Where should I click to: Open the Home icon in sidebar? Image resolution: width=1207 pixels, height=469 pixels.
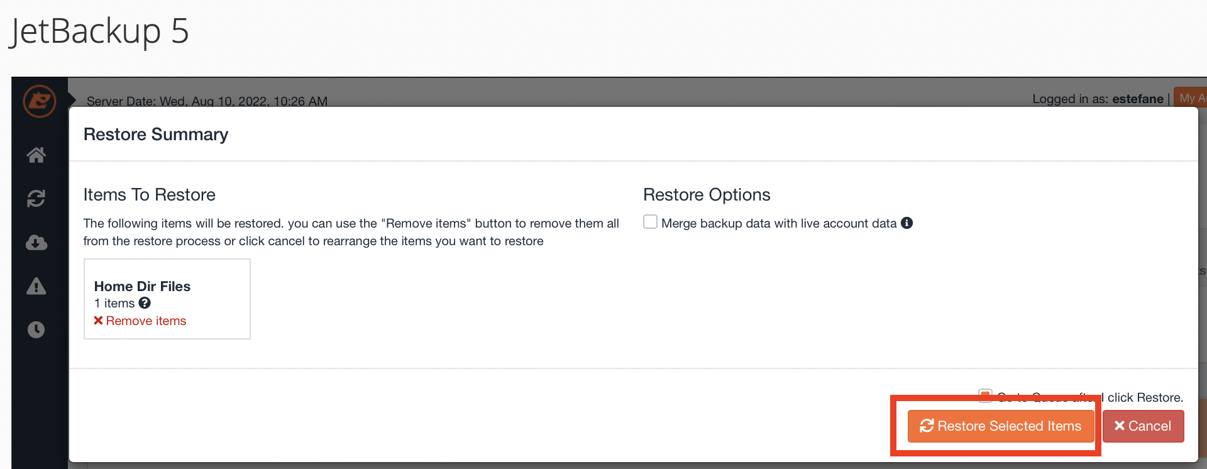coord(36,155)
